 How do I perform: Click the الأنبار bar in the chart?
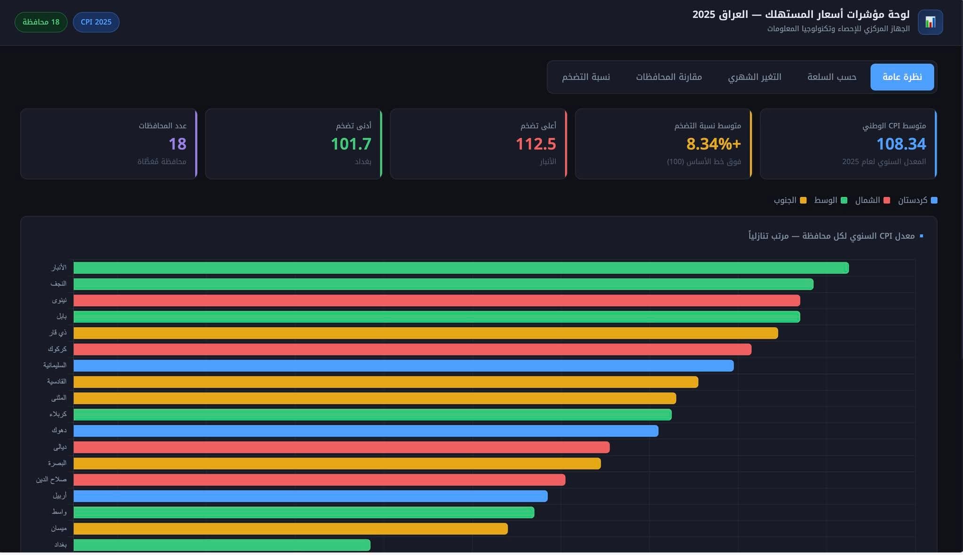click(461, 268)
